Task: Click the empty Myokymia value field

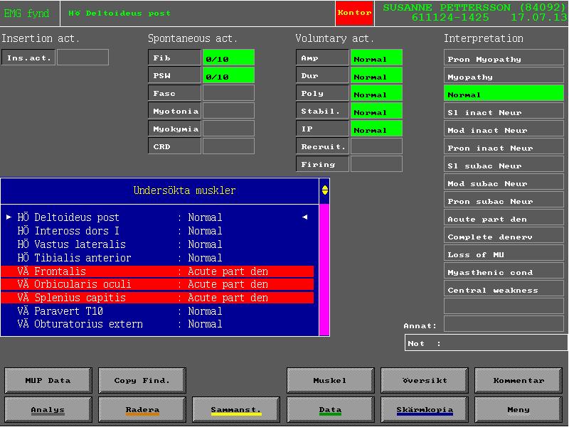Action: 228,129
